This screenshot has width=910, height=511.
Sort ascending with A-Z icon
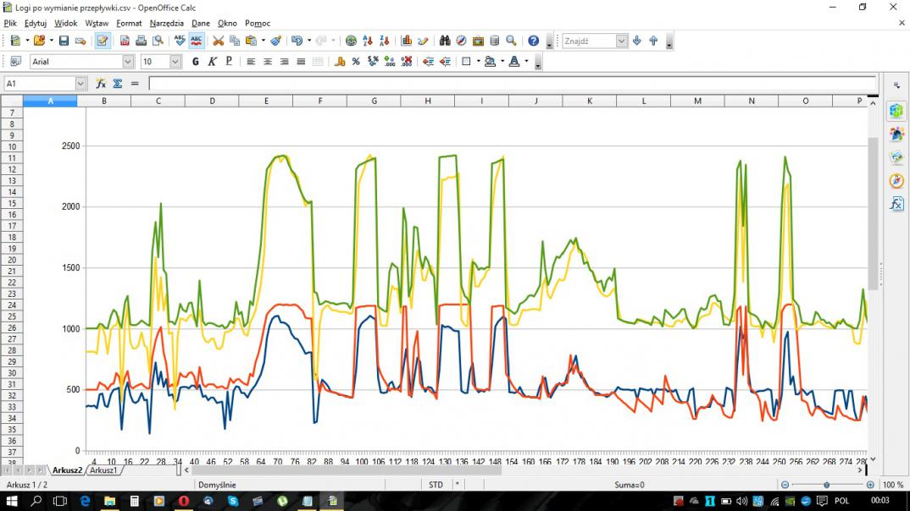point(368,41)
